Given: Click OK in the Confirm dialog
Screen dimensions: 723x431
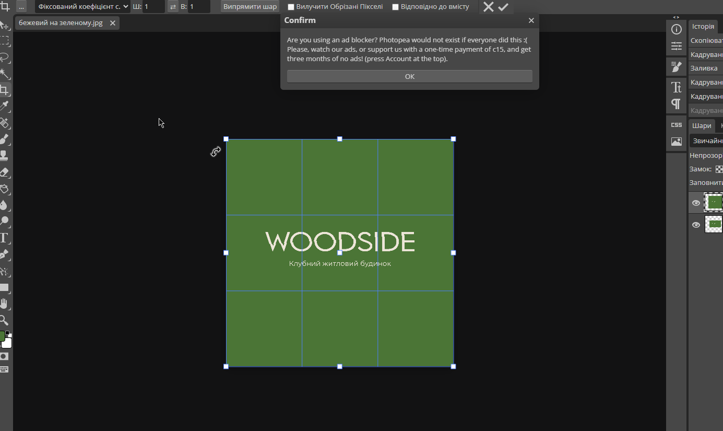Looking at the screenshot, I should [x=410, y=76].
